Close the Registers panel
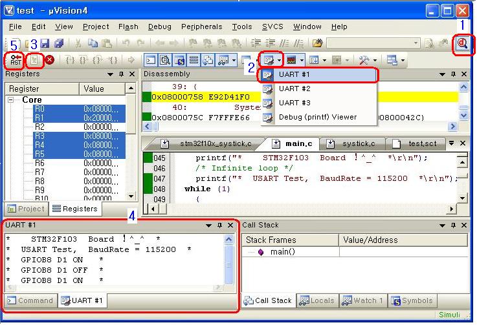 [132, 74]
